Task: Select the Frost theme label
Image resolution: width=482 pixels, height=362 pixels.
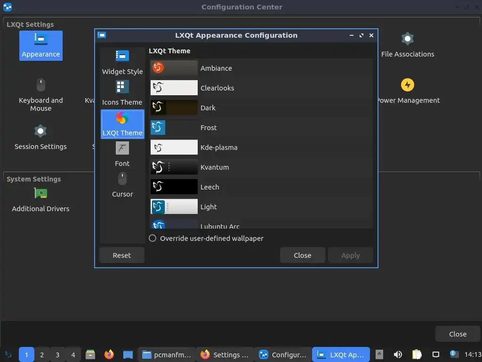Action: pyautogui.click(x=209, y=127)
